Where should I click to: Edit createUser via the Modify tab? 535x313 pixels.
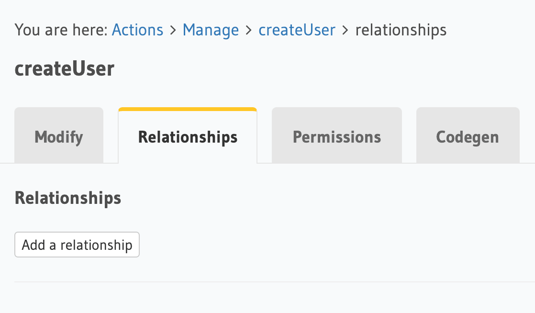[x=58, y=137]
